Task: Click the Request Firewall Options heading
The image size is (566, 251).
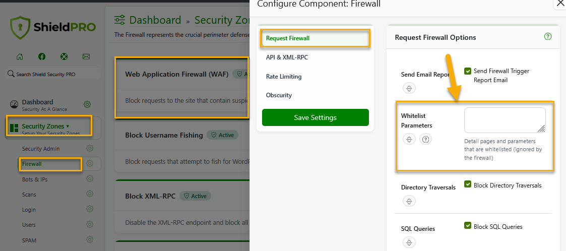Action: pyautogui.click(x=435, y=37)
